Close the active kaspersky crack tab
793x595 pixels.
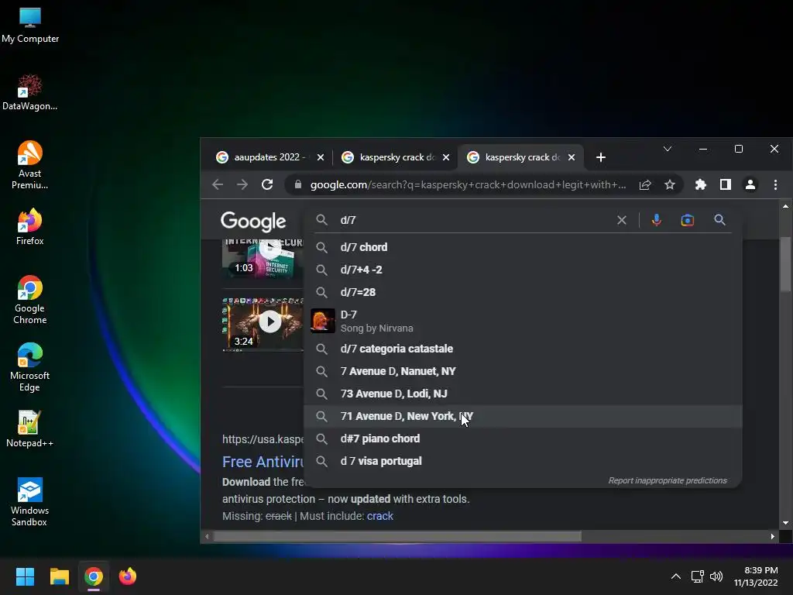tap(572, 157)
